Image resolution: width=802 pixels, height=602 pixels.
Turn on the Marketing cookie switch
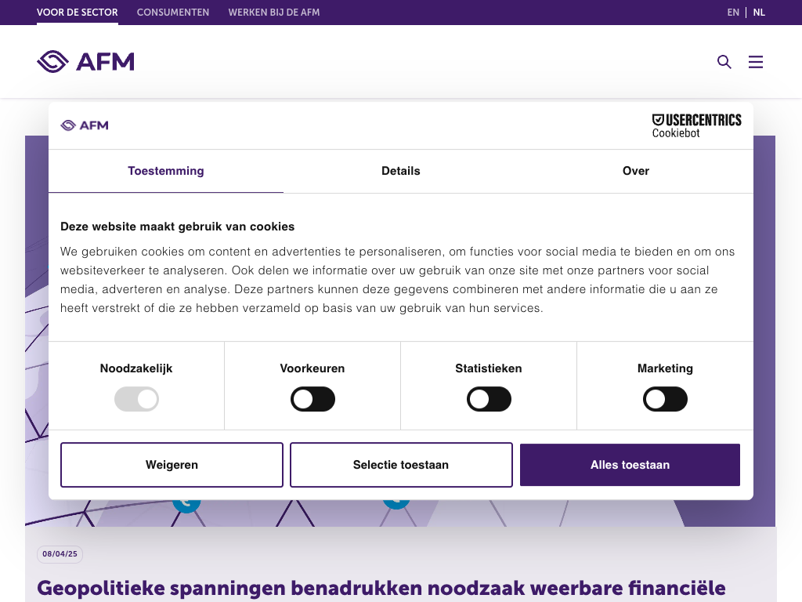pos(665,400)
